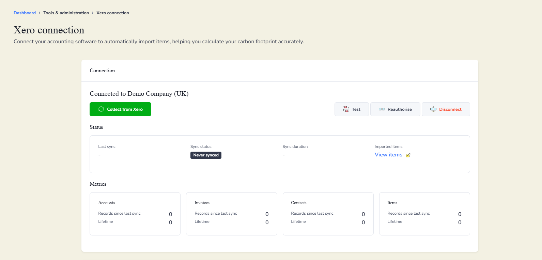
Task: Test the Xero connection
Action: 352,109
